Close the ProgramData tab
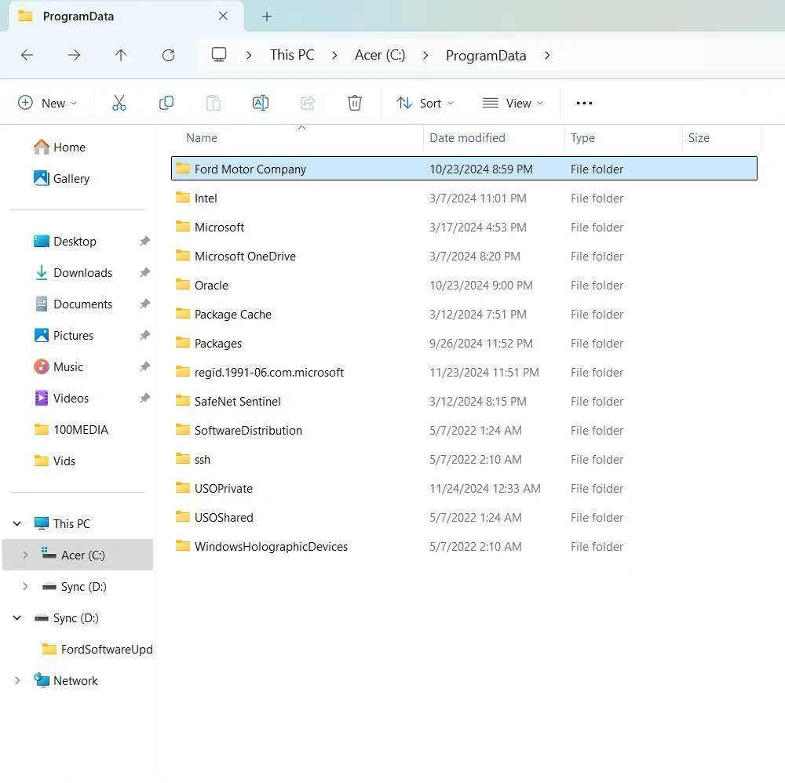The width and height of the screenshot is (785, 783). click(x=223, y=16)
